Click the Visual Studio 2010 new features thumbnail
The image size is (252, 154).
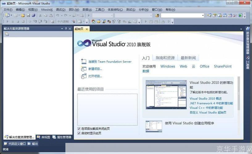coord(166,95)
